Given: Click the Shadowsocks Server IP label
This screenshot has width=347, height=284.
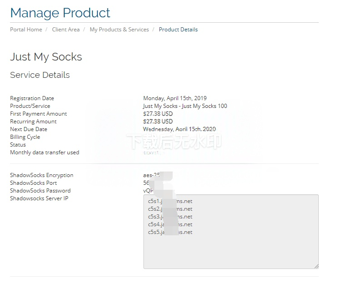Looking at the screenshot, I should pos(39,198).
